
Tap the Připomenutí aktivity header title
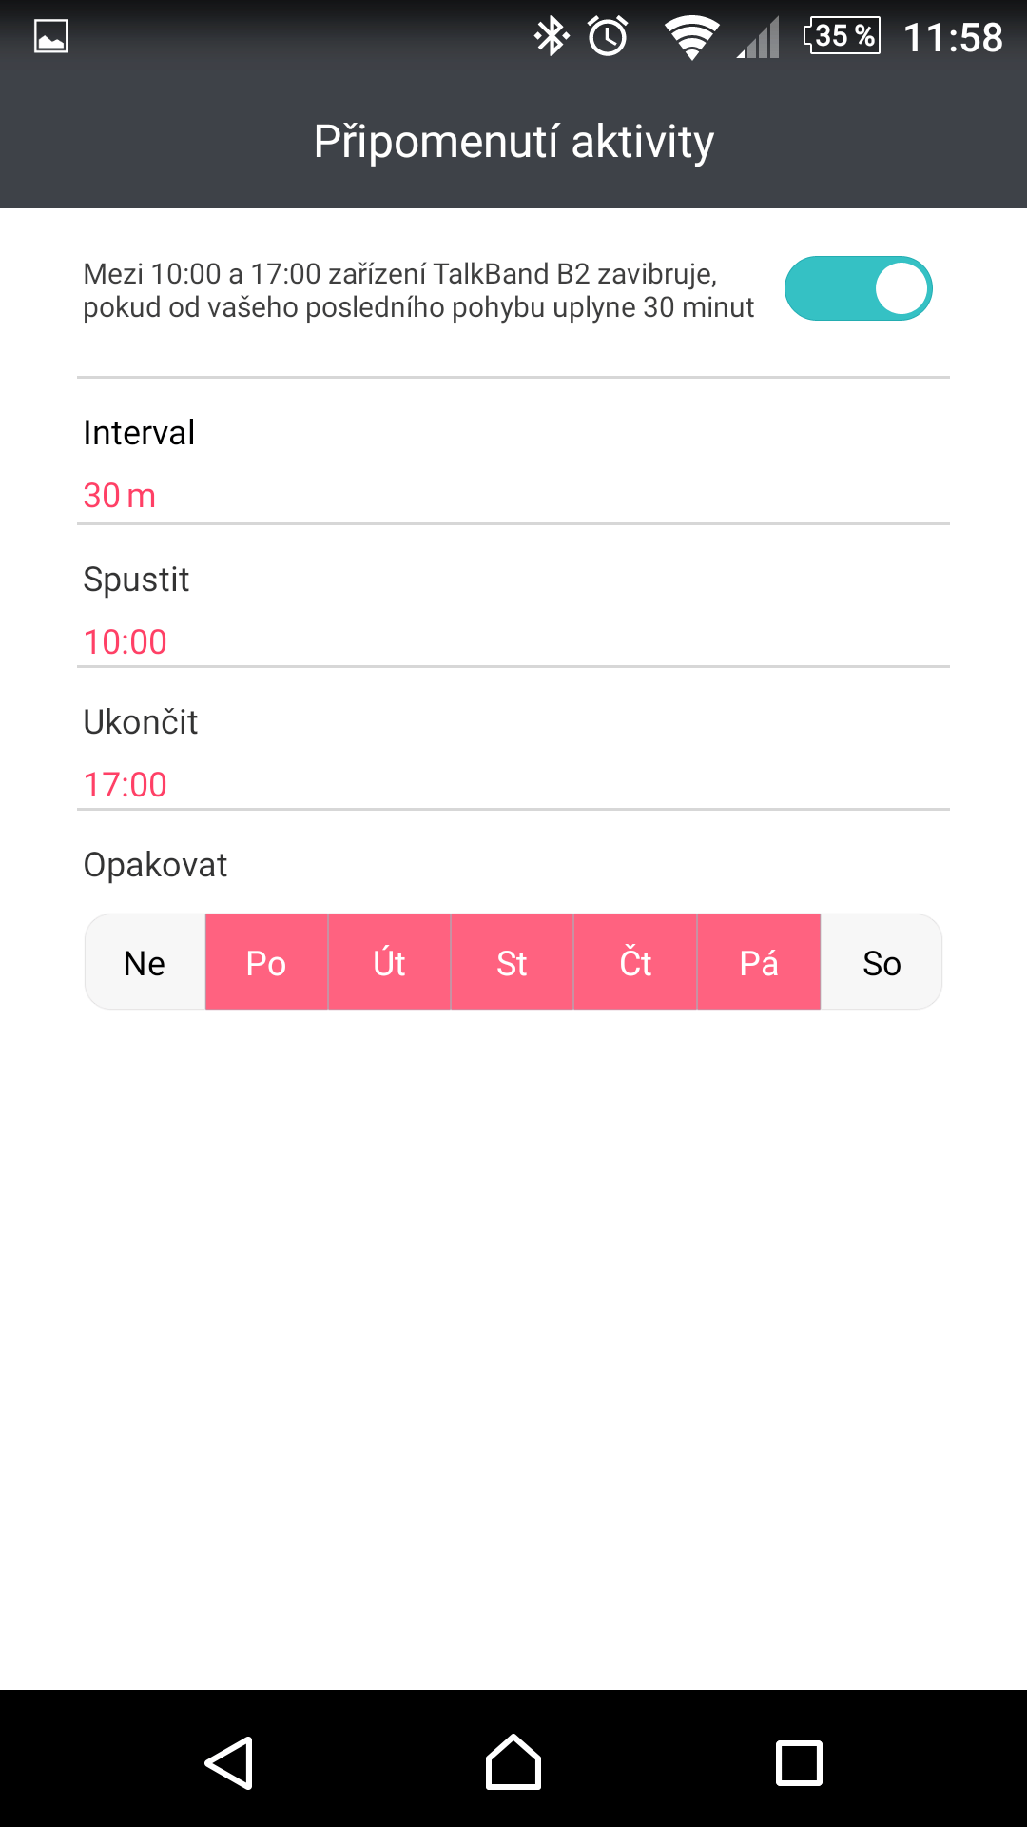tap(513, 143)
